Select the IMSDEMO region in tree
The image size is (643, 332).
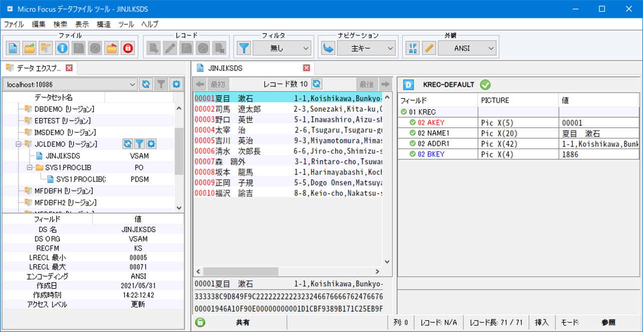pyautogui.click(x=65, y=132)
